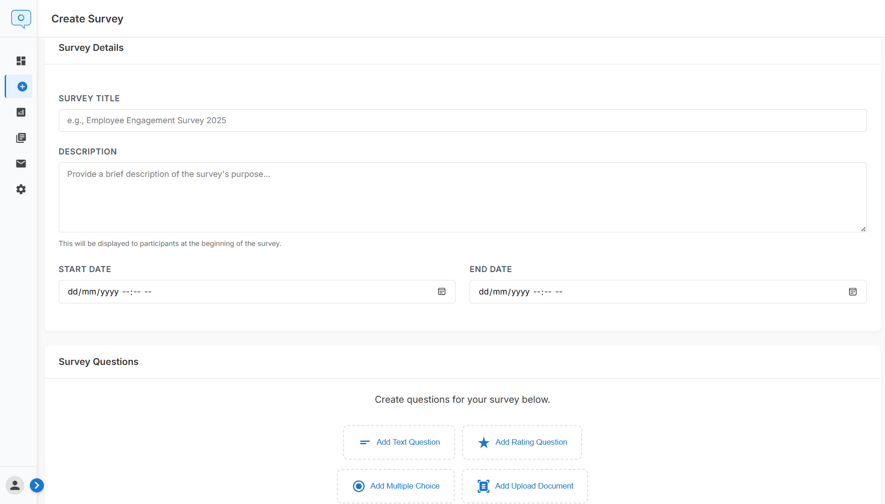885x504 pixels.
Task: Select the create survey plus icon
Action: click(22, 87)
